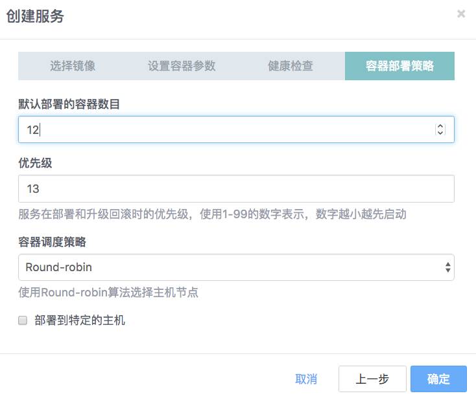Decrease container count with the down stepper arrow

[440, 133]
